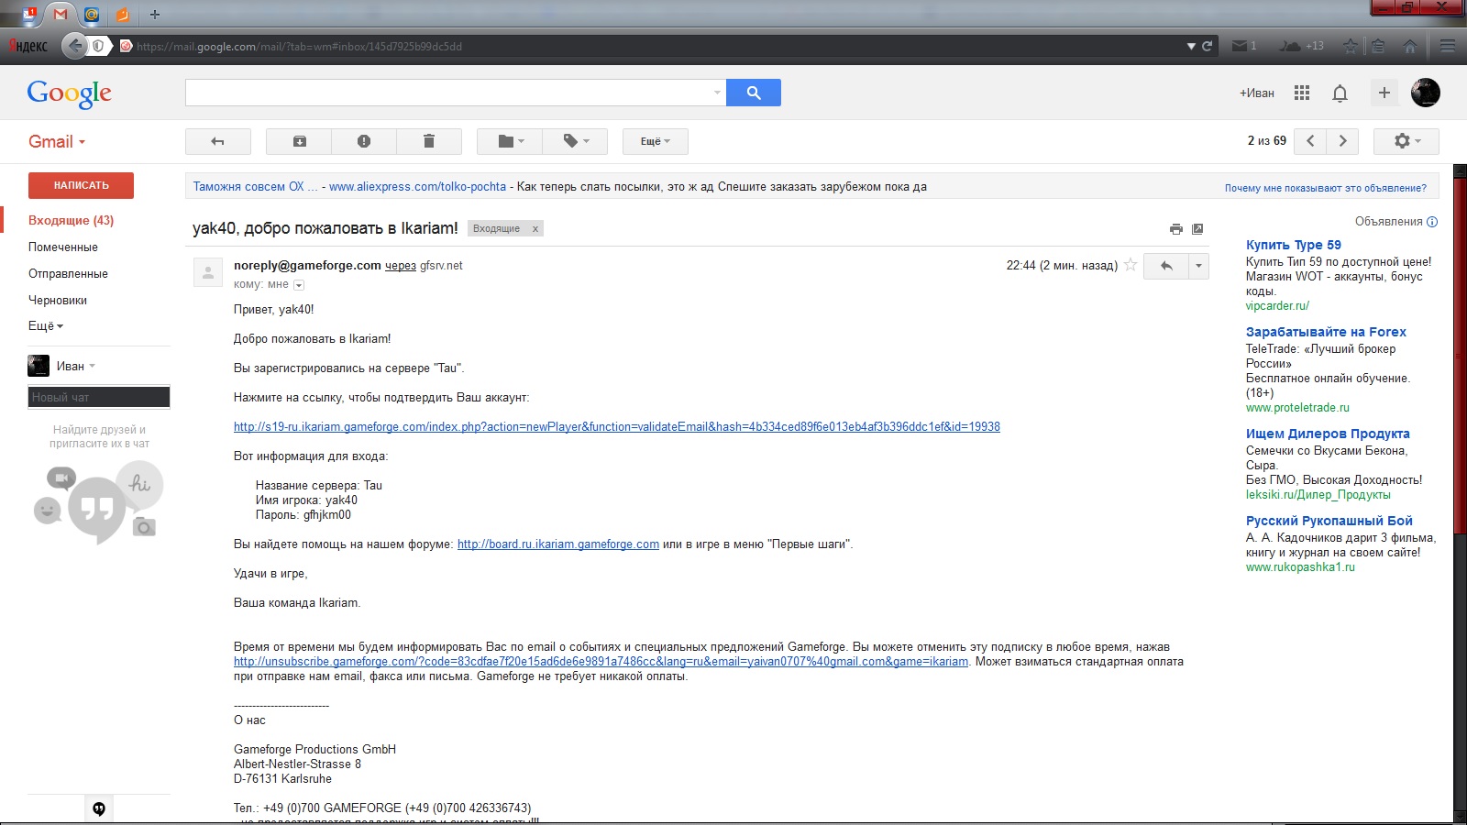Open the Черновики folder
This screenshot has width=1467, height=825.
tap(58, 300)
